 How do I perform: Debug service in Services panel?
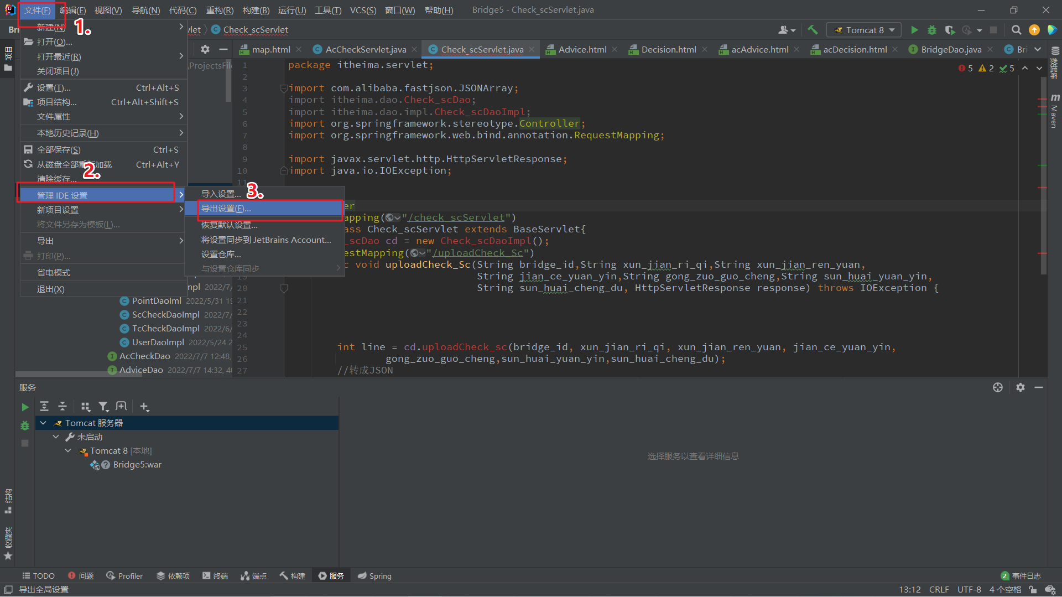25,425
